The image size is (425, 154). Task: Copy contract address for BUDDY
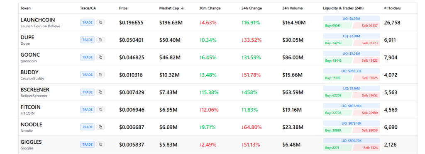[100, 75]
